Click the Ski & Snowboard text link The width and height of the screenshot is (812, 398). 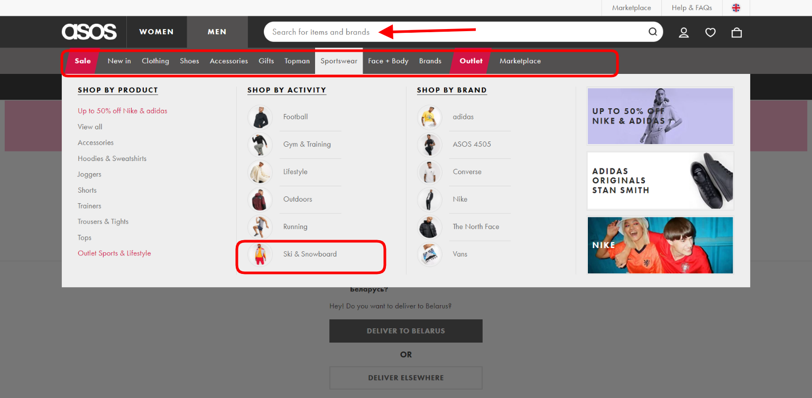[310, 254]
